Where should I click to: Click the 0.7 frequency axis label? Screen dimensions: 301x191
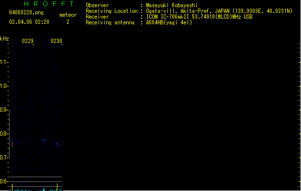tap(3, 158)
